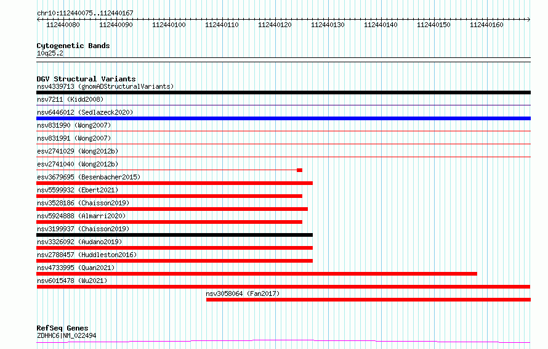548x349 pixels.
Task: Click ruler position 112440100
Action: point(169,25)
